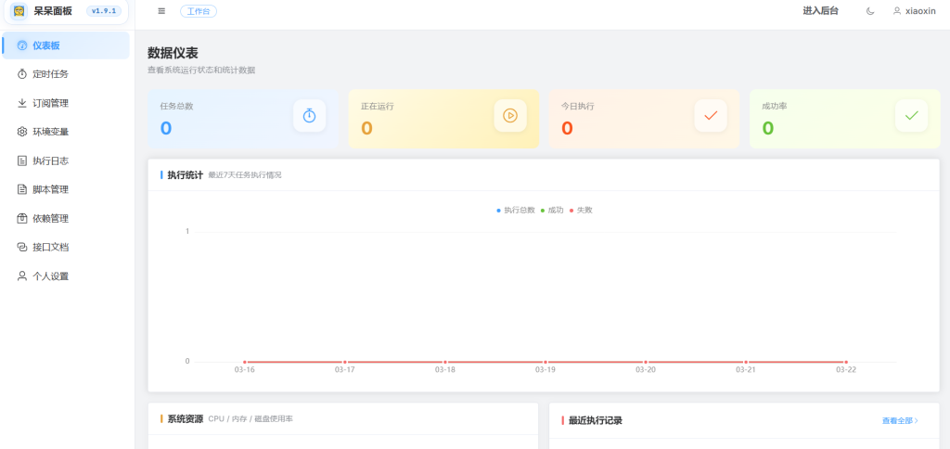This screenshot has height=449, width=950.
Task: Click the 任务总数 stopwatch icon
Action: tap(310, 116)
